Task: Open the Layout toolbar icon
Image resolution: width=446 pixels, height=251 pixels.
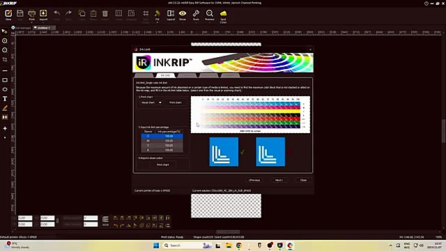Action: [171, 13]
